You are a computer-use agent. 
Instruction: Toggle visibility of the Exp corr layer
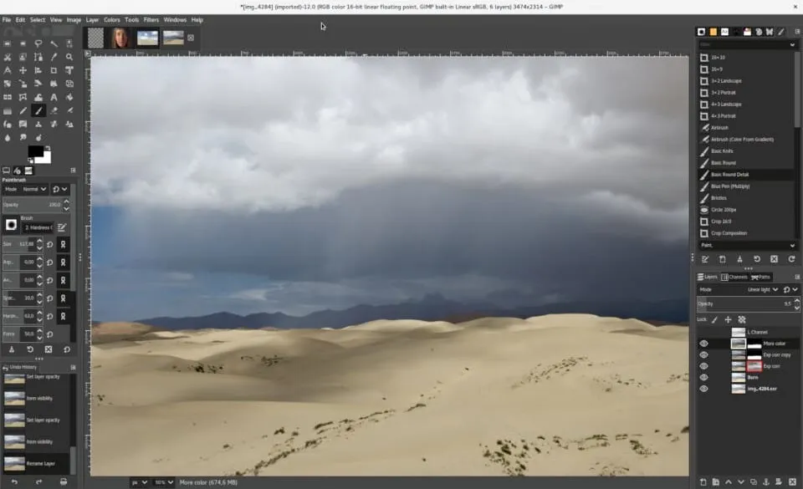[x=703, y=366]
